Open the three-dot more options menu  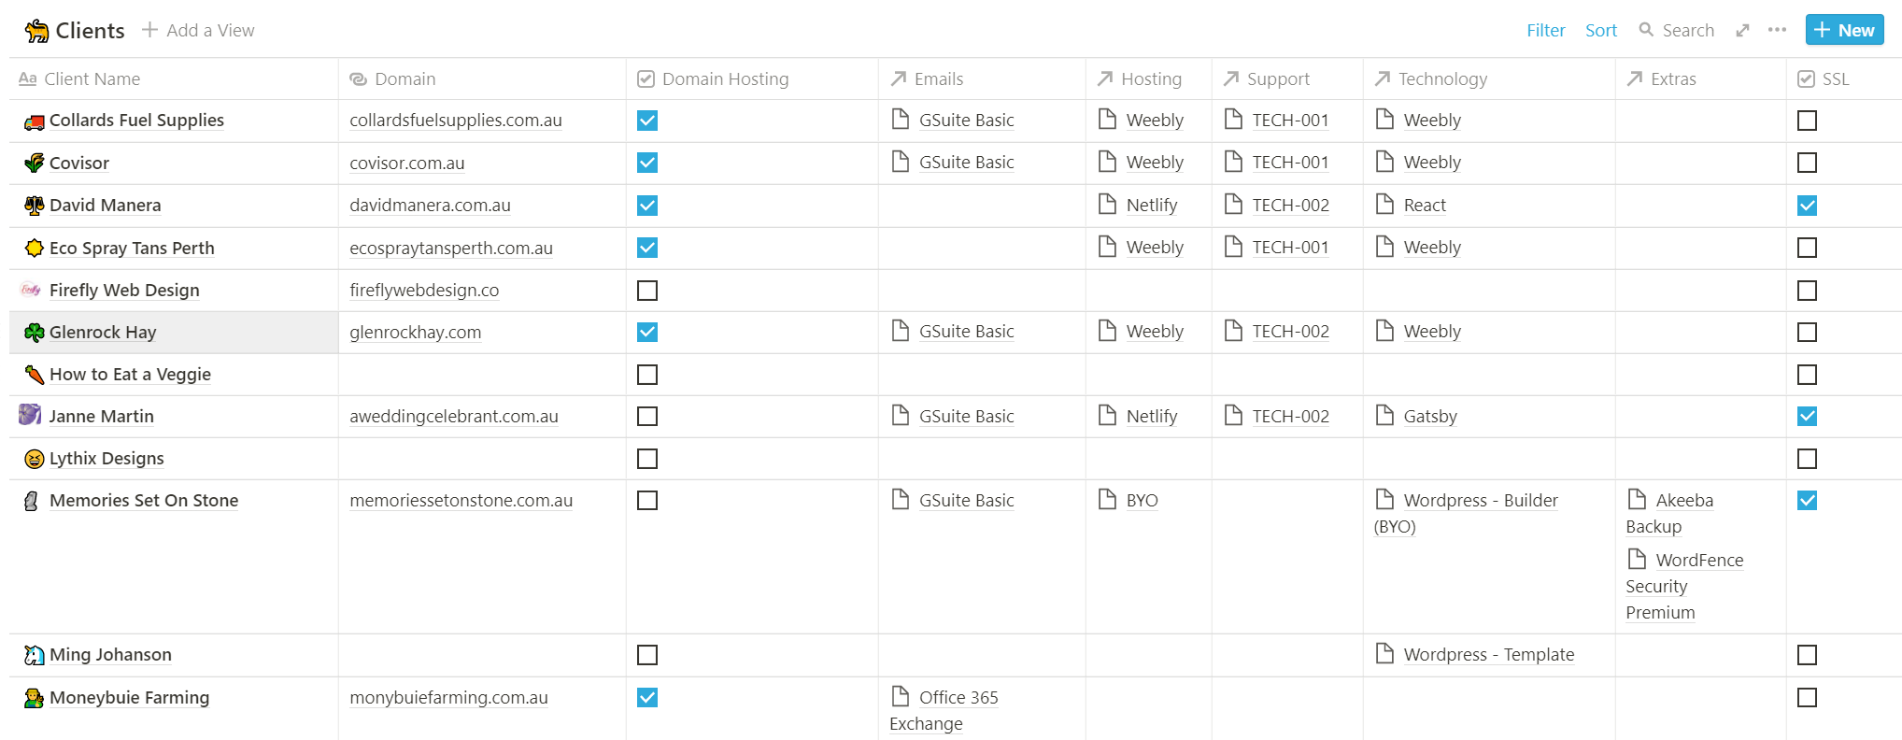coord(1777,30)
